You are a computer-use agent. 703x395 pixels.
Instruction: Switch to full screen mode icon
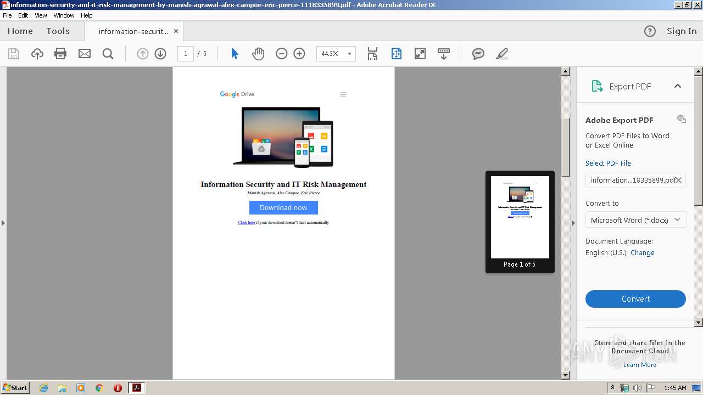420,54
